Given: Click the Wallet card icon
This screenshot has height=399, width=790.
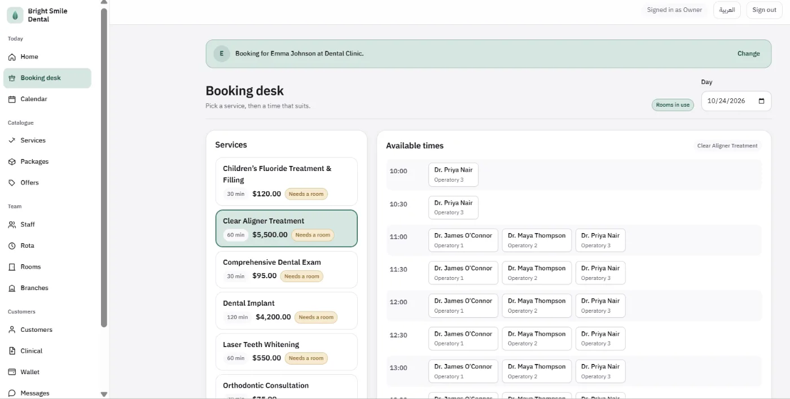Looking at the screenshot, I should coord(12,372).
